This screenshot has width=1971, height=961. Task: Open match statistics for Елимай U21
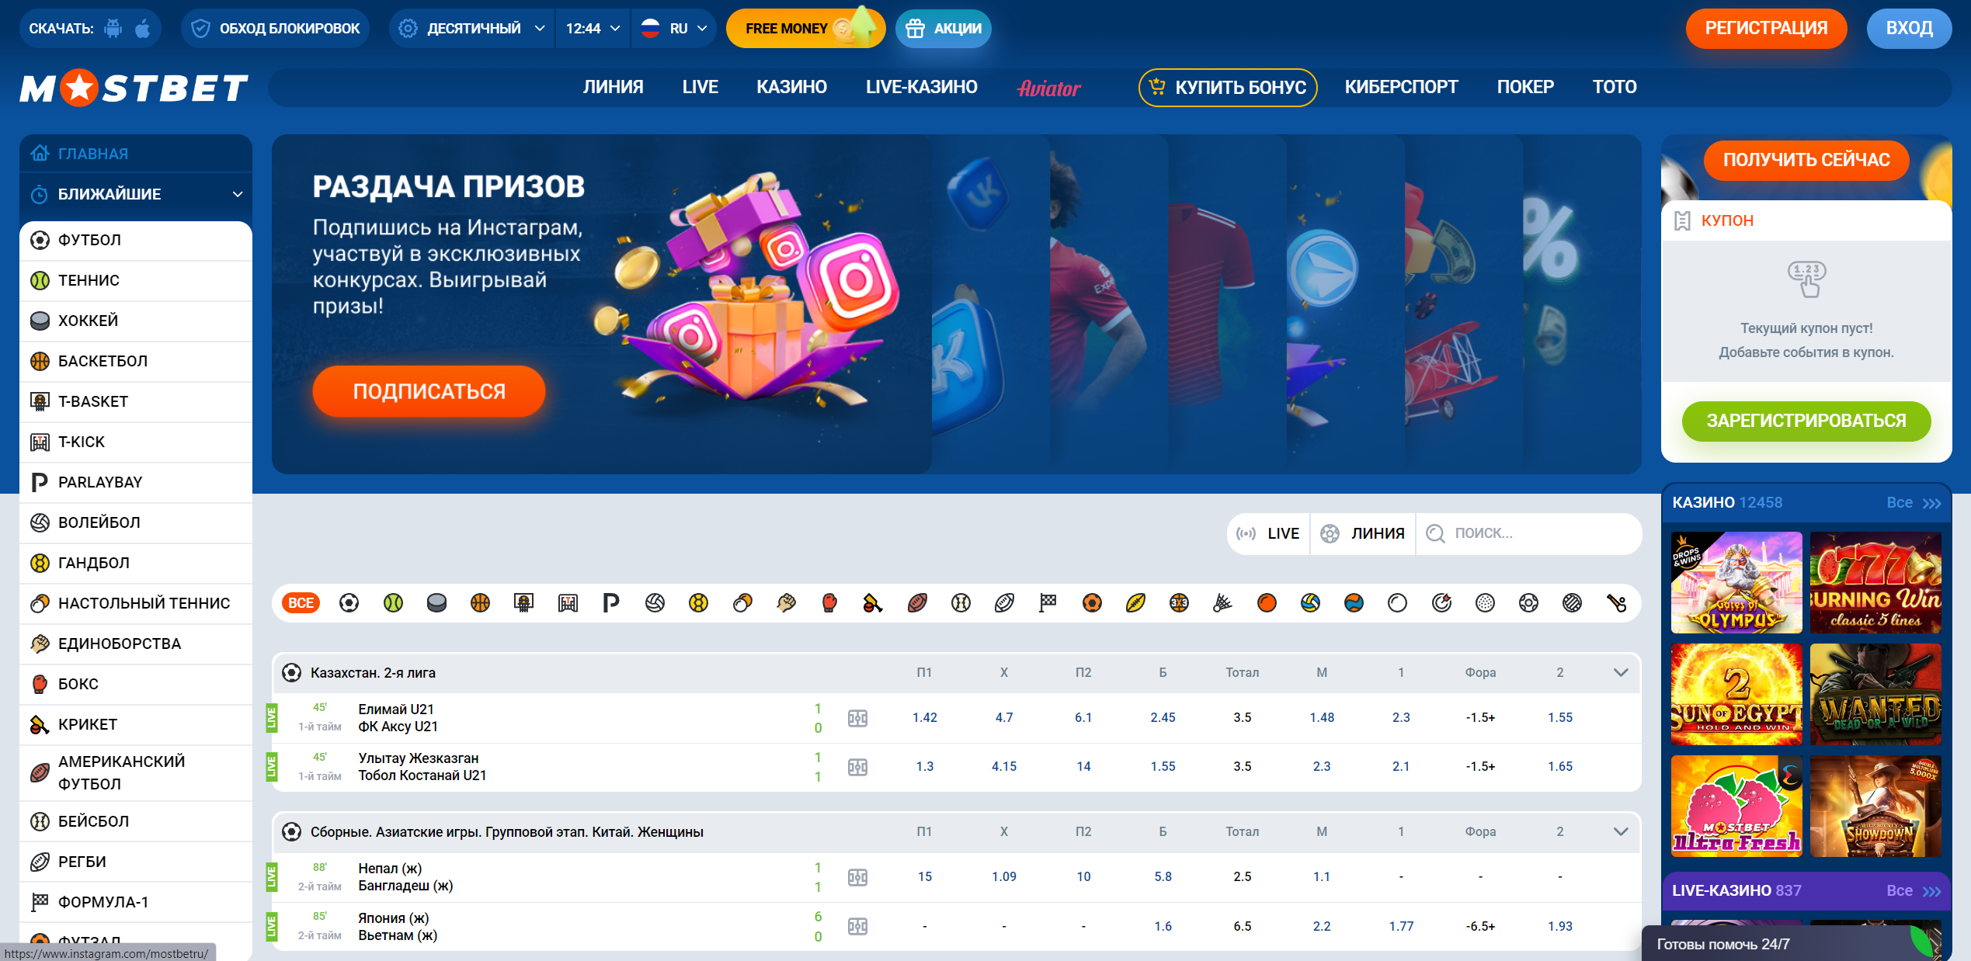[857, 718]
